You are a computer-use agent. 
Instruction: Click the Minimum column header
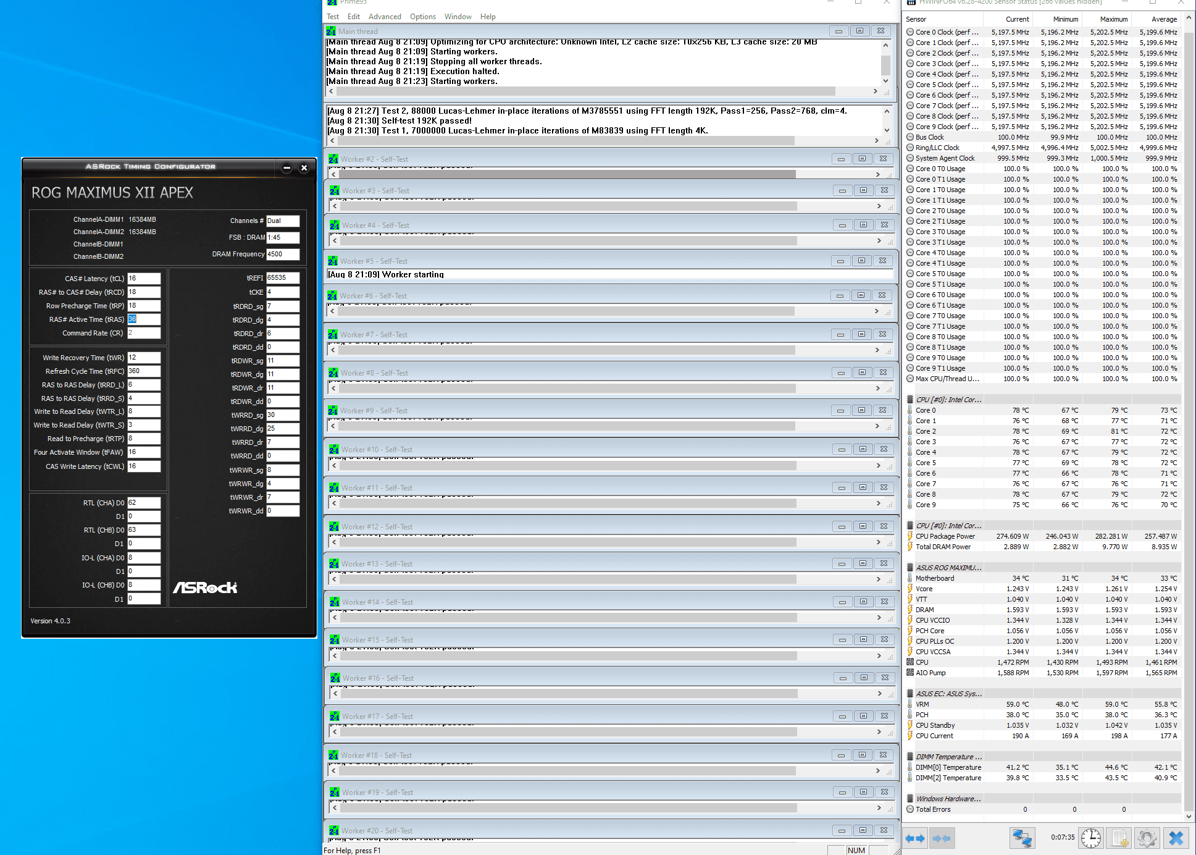tap(1057, 19)
